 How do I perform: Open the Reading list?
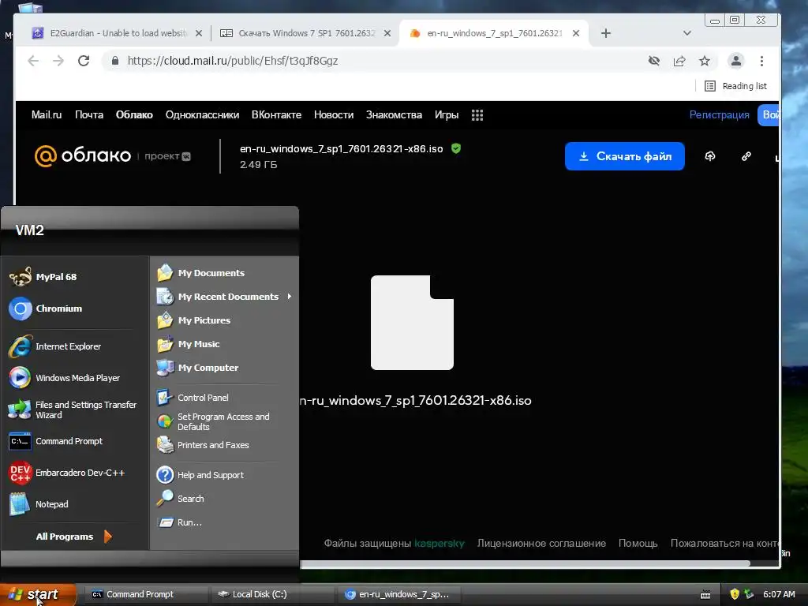point(736,86)
